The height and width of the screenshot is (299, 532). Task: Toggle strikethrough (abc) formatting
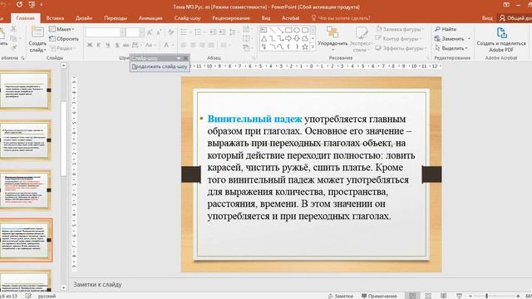click(126, 45)
